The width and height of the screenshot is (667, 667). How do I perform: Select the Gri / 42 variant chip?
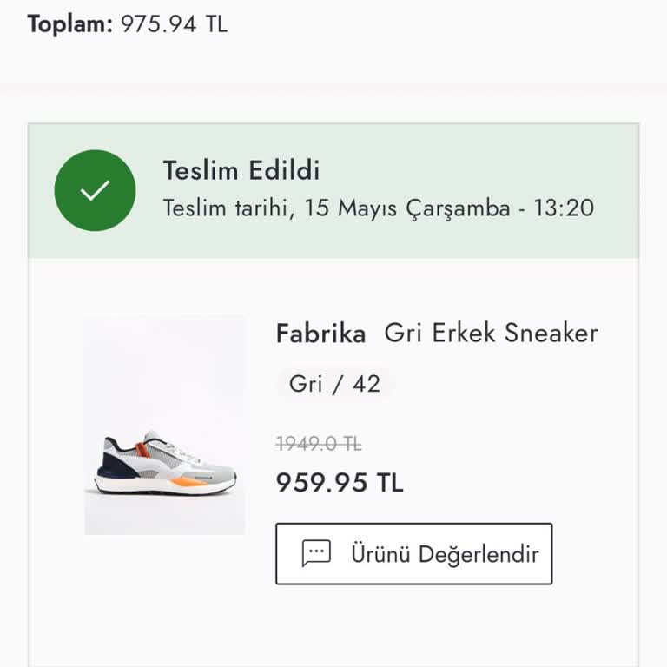click(334, 384)
